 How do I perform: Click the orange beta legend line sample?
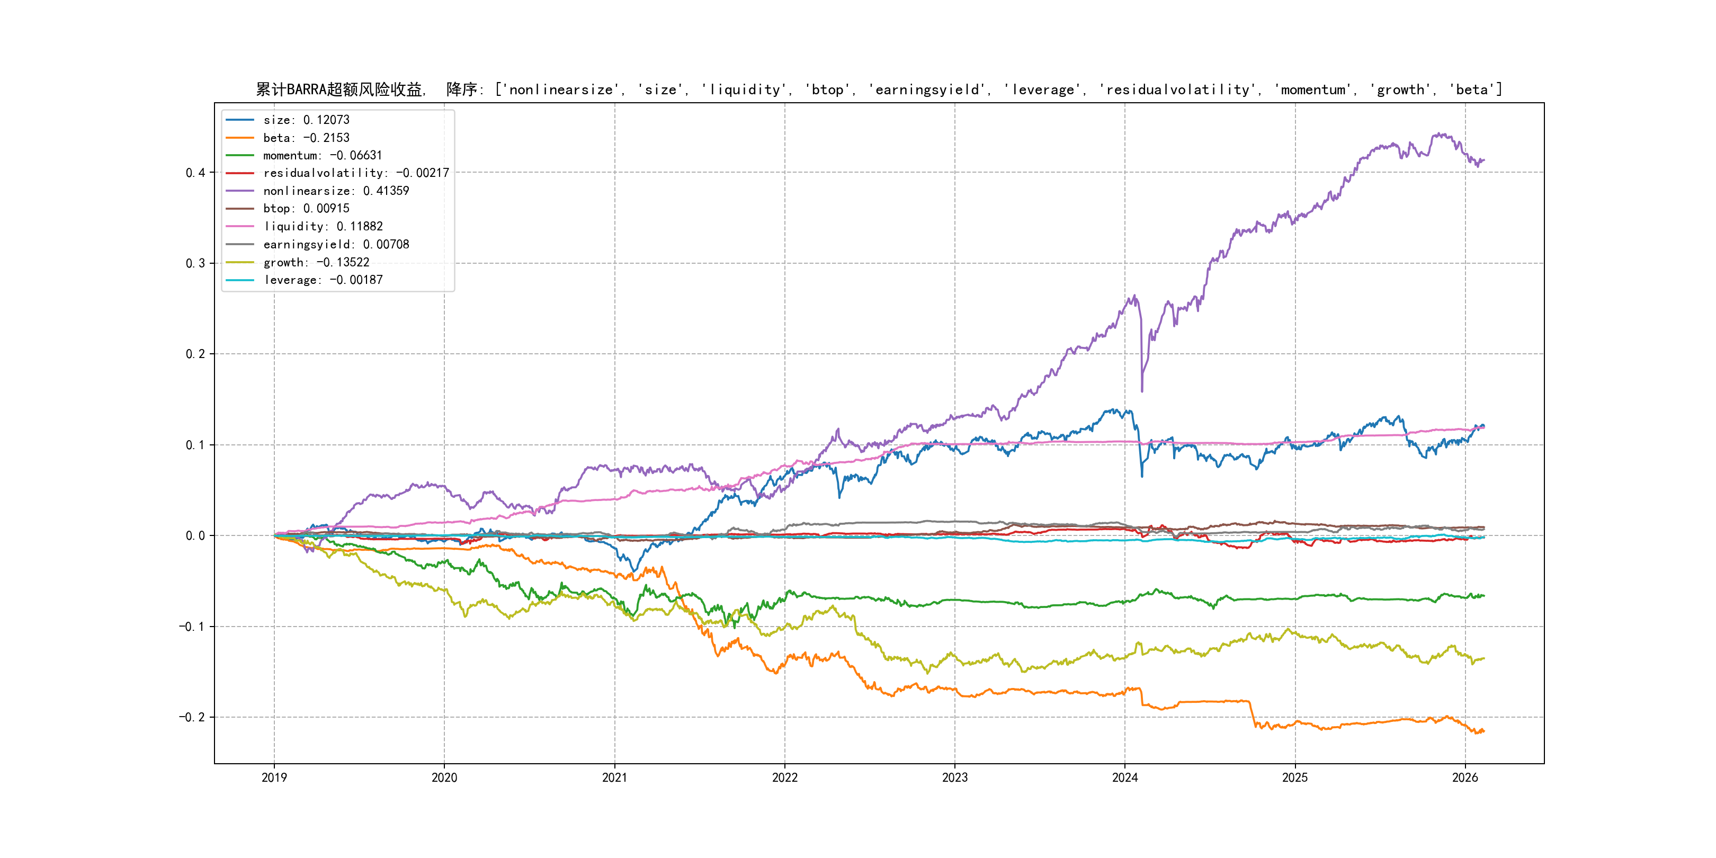tap(240, 138)
